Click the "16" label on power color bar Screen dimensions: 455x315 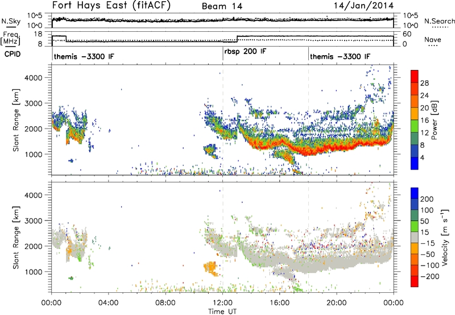[424, 121]
